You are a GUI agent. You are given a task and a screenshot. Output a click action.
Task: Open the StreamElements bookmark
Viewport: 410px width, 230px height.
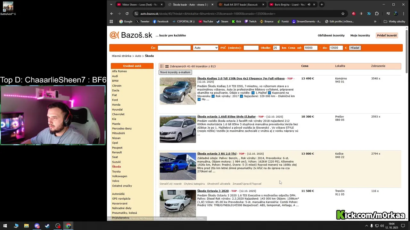(x=306, y=21)
